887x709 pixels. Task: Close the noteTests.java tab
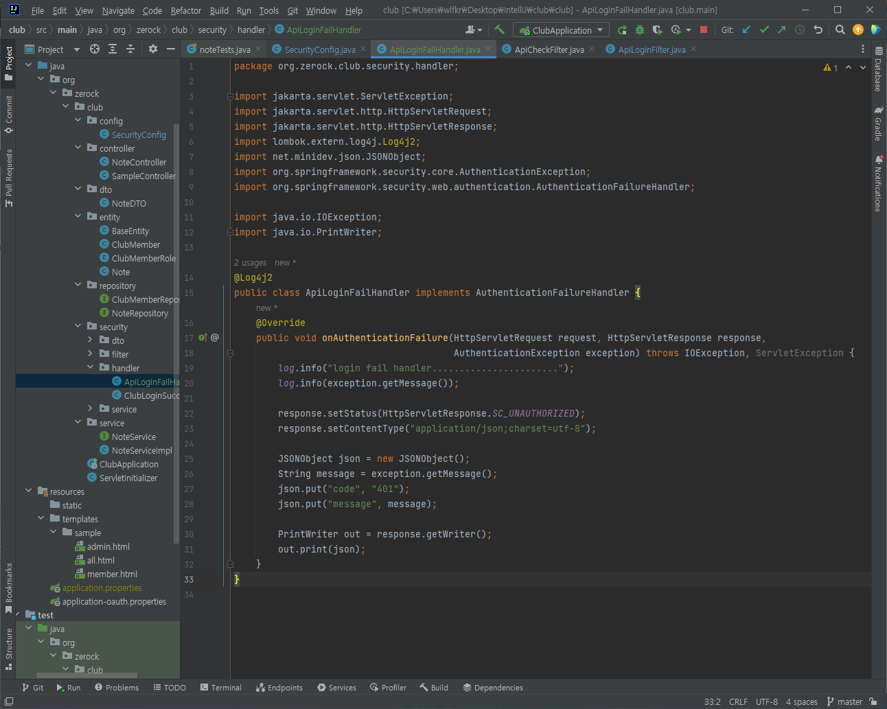pyautogui.click(x=258, y=49)
